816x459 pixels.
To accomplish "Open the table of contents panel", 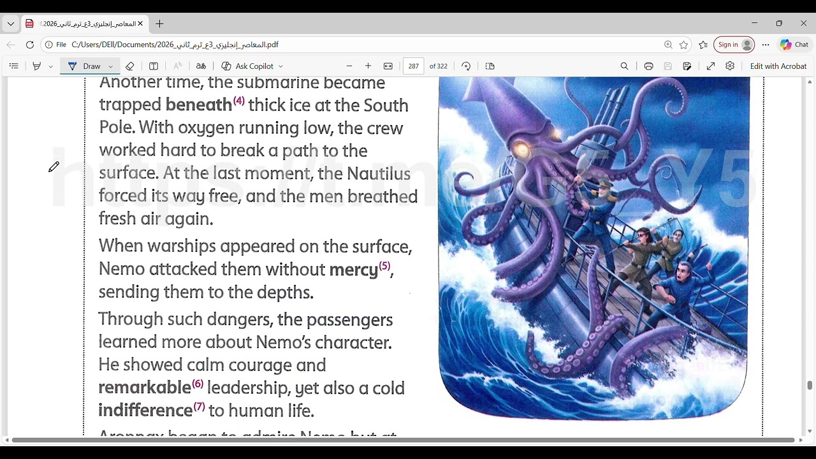I will [13, 66].
